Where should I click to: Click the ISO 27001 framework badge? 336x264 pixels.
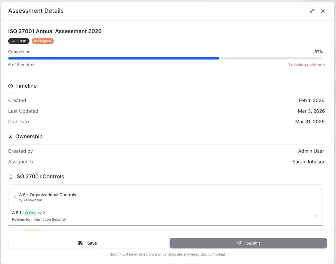19,41
